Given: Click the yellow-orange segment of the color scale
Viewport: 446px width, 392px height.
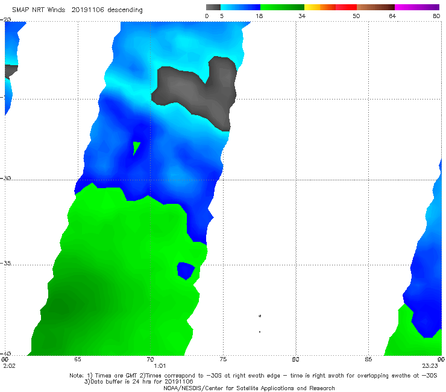Looking at the screenshot, I should [x=320, y=7].
